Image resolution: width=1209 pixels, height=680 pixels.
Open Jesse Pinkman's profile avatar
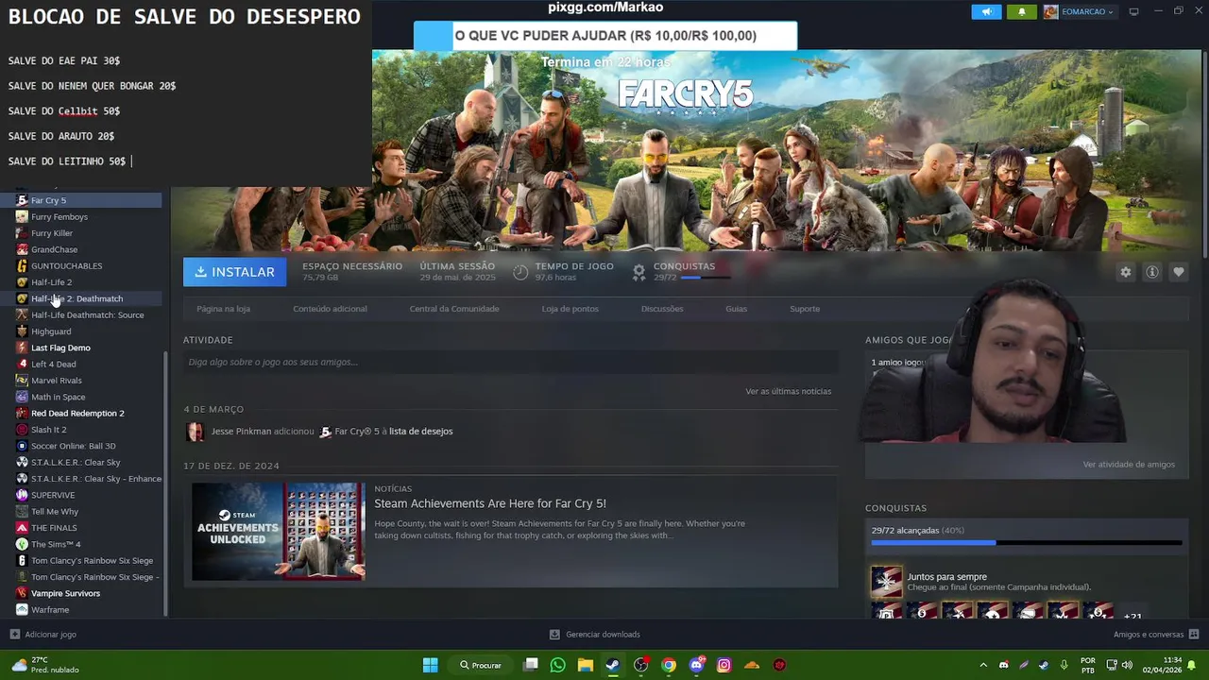pos(196,432)
